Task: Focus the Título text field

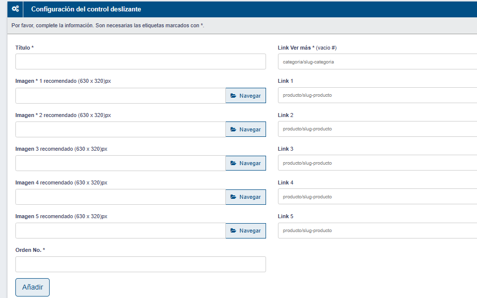Action: pyautogui.click(x=140, y=61)
